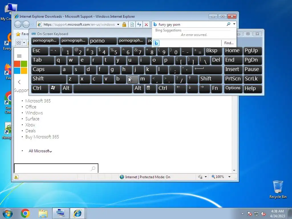Click the magnifier search icon in the Bing box

pos(228,24)
